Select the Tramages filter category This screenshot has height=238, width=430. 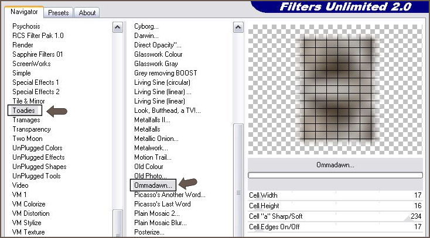(x=26, y=120)
